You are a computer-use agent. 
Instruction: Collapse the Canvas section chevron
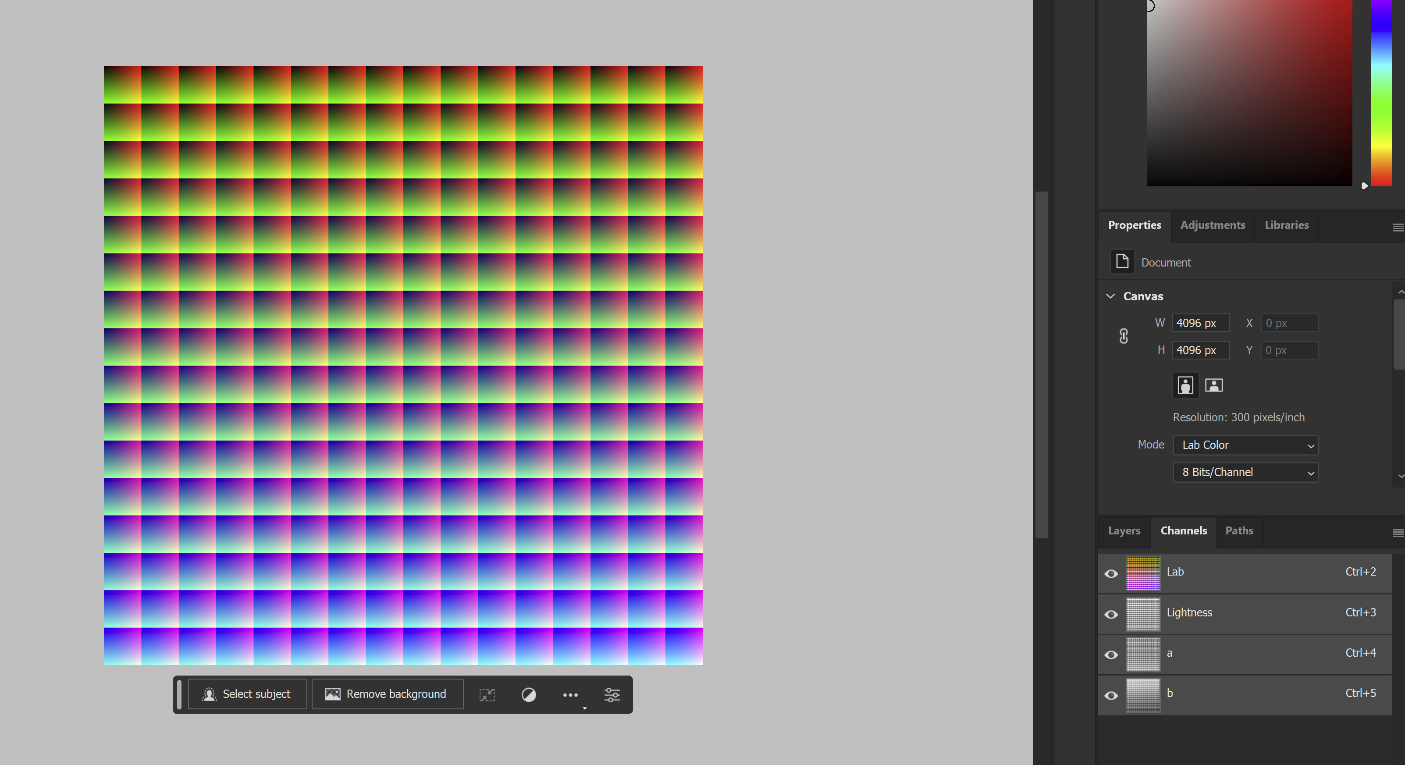1110,296
